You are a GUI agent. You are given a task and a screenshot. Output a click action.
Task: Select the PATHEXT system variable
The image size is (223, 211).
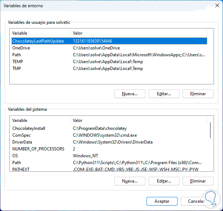pyautogui.click(x=21, y=170)
